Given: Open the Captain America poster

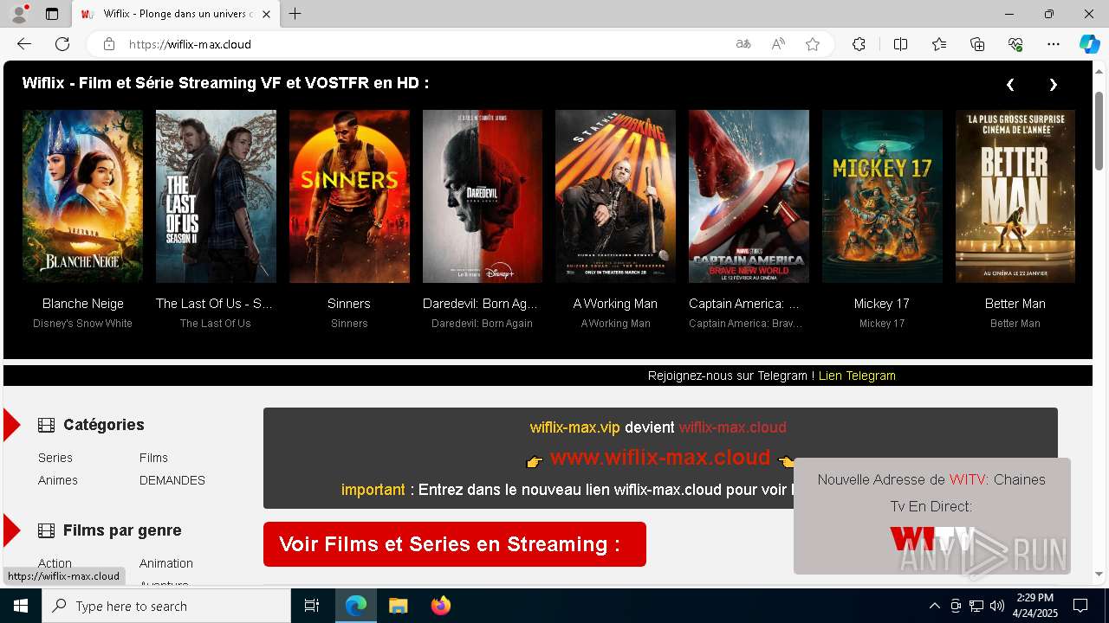Looking at the screenshot, I should point(749,196).
